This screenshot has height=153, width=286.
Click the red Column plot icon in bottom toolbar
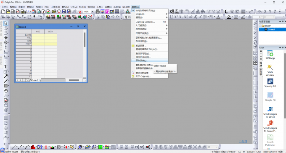click(x=33, y=147)
